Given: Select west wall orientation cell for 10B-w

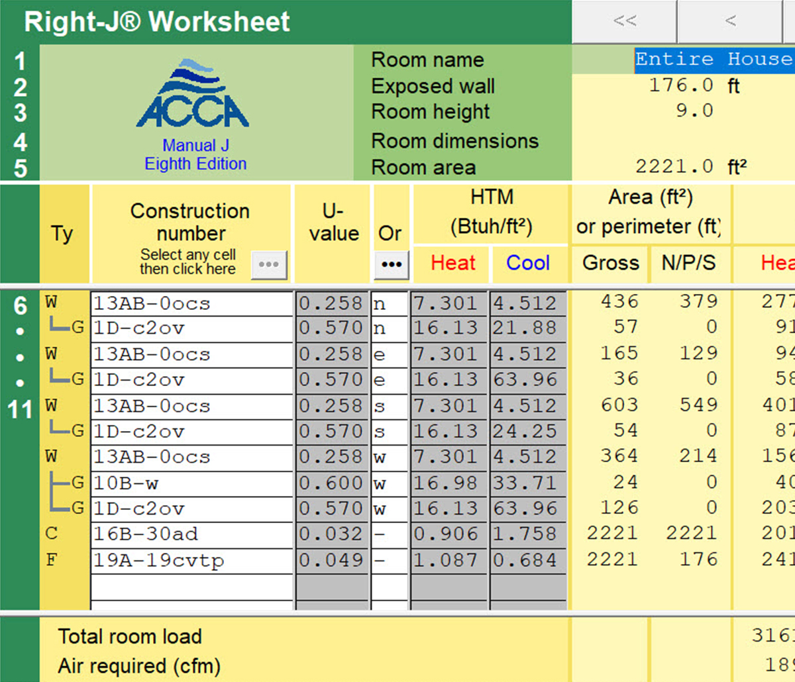Looking at the screenshot, I should tap(389, 483).
